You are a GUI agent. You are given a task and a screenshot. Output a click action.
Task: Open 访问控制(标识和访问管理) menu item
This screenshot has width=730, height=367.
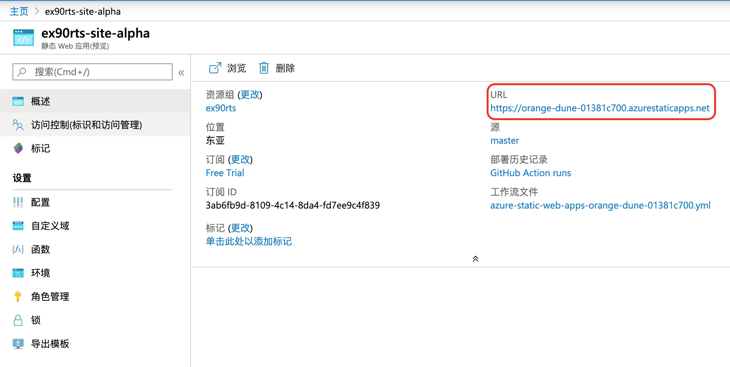(95, 125)
